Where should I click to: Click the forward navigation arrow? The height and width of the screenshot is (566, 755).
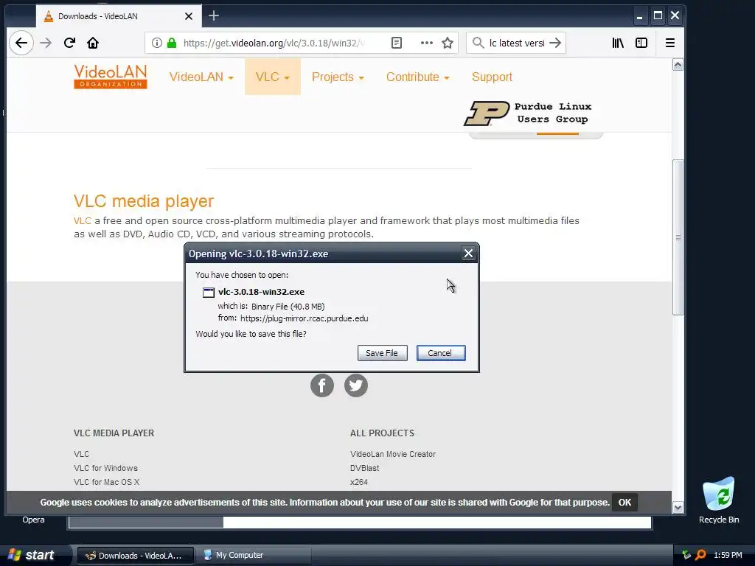pyautogui.click(x=46, y=43)
